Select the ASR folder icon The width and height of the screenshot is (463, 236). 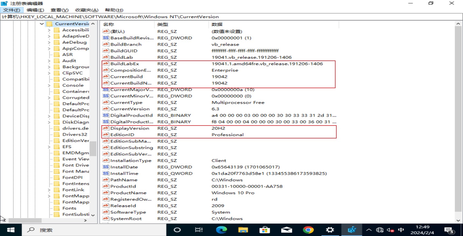tap(57, 55)
